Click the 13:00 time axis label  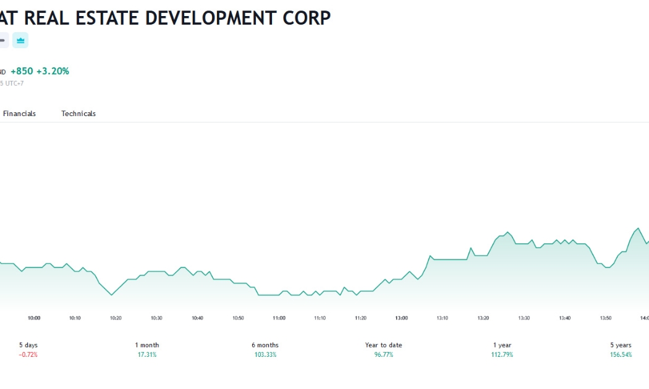tap(402, 318)
